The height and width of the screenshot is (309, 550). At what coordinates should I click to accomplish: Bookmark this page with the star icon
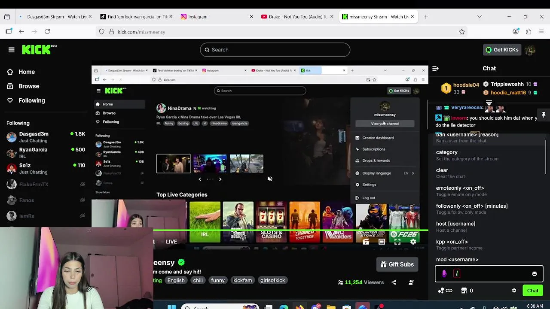[x=461, y=32]
